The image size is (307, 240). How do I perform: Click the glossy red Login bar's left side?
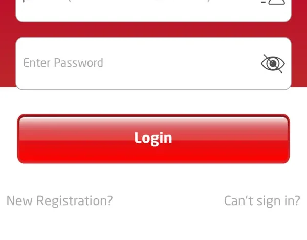tap(59, 139)
